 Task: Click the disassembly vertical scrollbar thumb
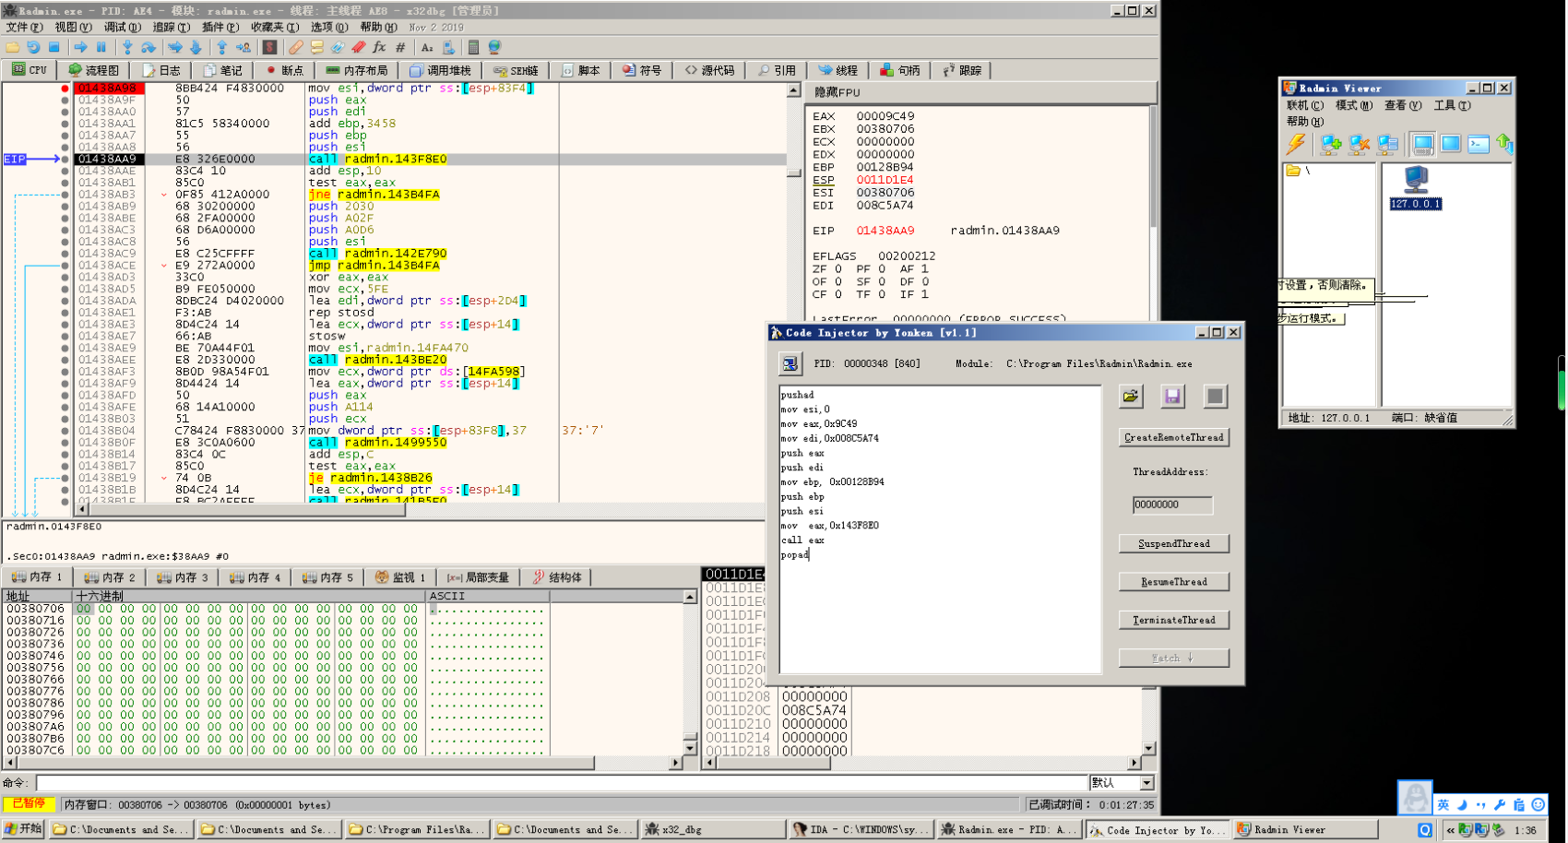pyautogui.click(x=793, y=172)
